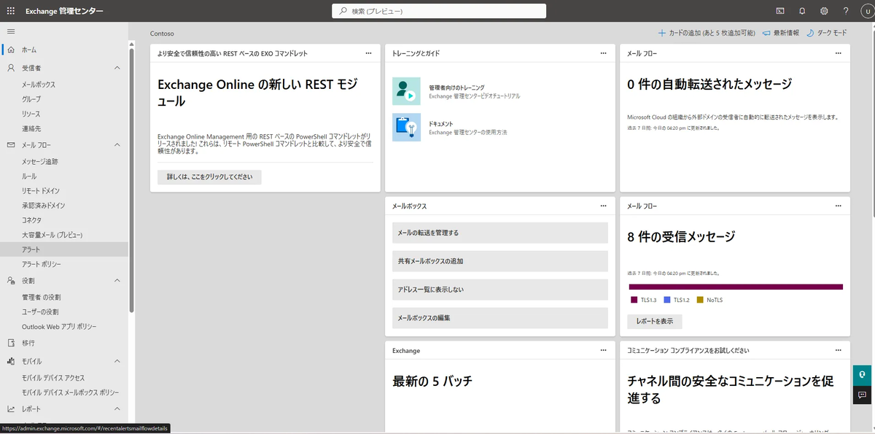This screenshot has height=434, width=875.
Task: Click the 最新情報 megaphone icon
Action: (x=766, y=33)
